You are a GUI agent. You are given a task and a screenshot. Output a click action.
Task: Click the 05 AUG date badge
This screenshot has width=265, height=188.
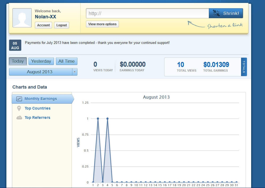tap(15, 45)
